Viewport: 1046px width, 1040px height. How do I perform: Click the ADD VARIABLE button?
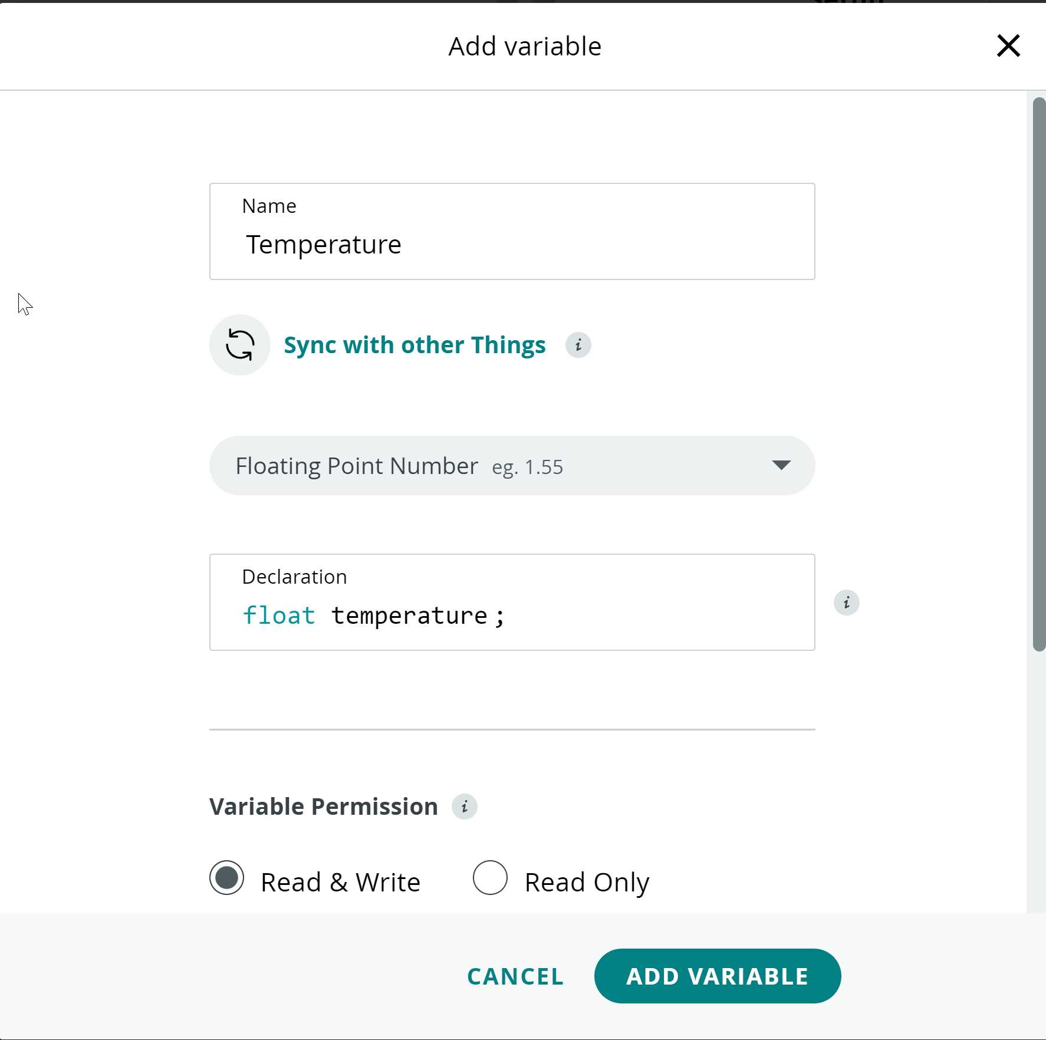[x=718, y=976]
